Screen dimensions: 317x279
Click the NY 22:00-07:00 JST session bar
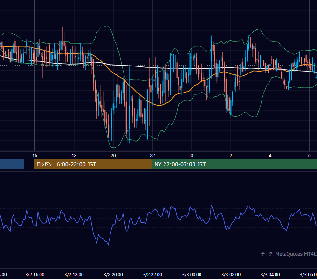click(234, 164)
